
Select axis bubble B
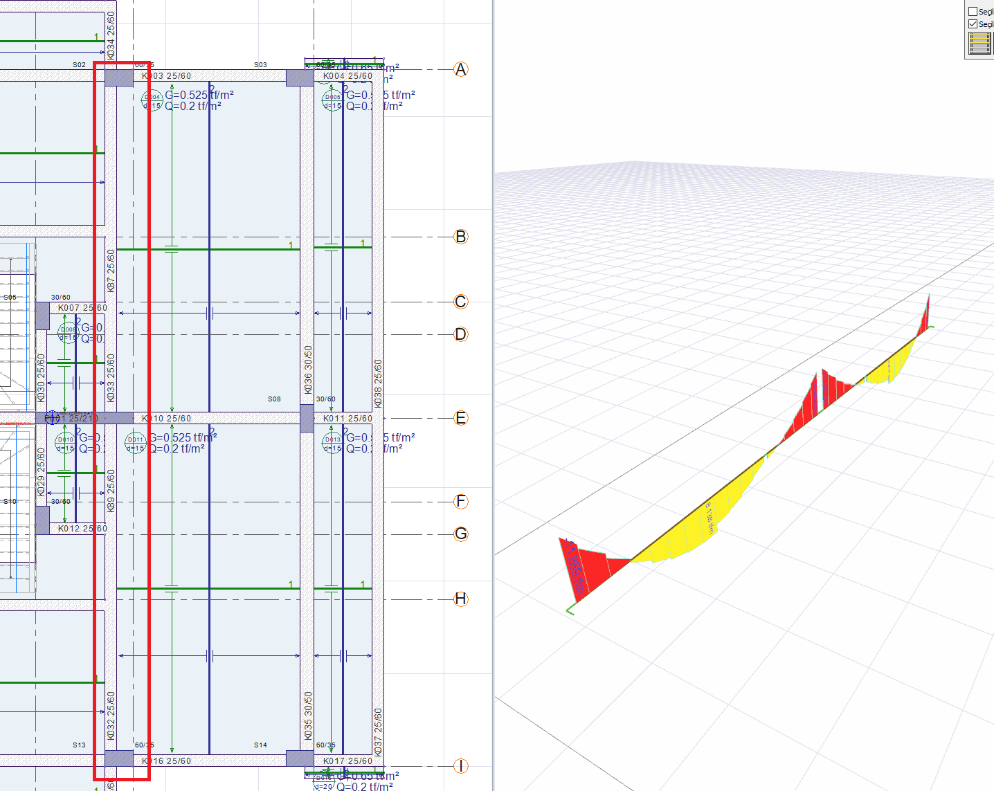[461, 237]
